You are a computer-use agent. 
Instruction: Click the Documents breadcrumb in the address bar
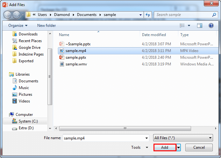click(87, 15)
